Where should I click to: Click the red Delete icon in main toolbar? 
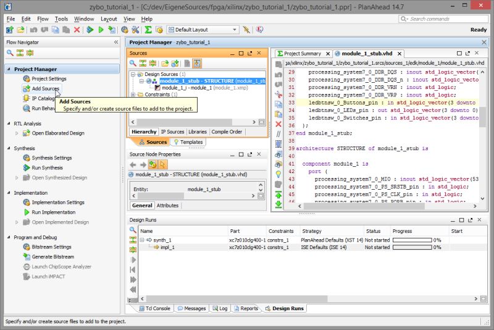click(77, 30)
